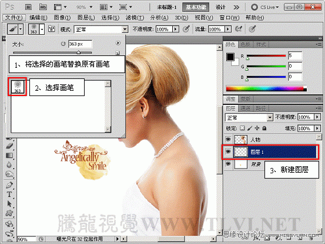
Task: Show more workspaces with double-arrow button
Action: click(x=236, y=8)
